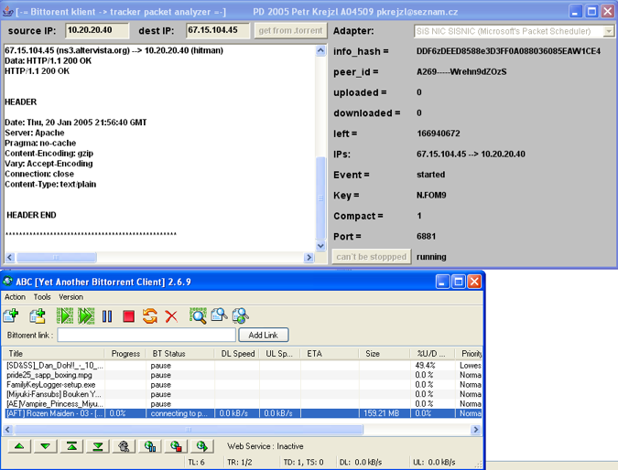618x470 pixels.
Task: Click the log horizontal scrollbar right arrow
Action: tap(309, 258)
